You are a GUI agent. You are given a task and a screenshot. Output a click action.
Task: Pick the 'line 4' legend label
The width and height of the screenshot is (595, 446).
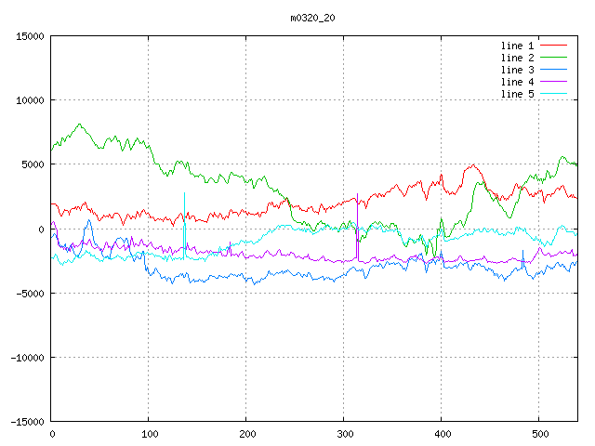[x=518, y=82]
